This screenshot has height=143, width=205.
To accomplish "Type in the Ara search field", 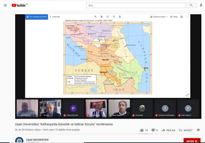I will click(136, 5).
